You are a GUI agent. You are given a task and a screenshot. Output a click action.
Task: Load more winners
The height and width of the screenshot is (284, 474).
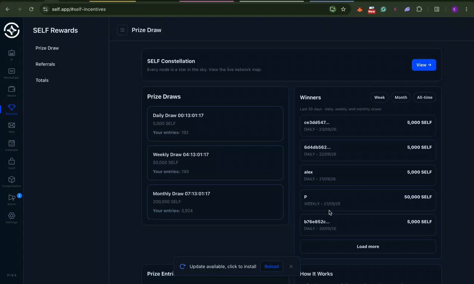point(368,247)
